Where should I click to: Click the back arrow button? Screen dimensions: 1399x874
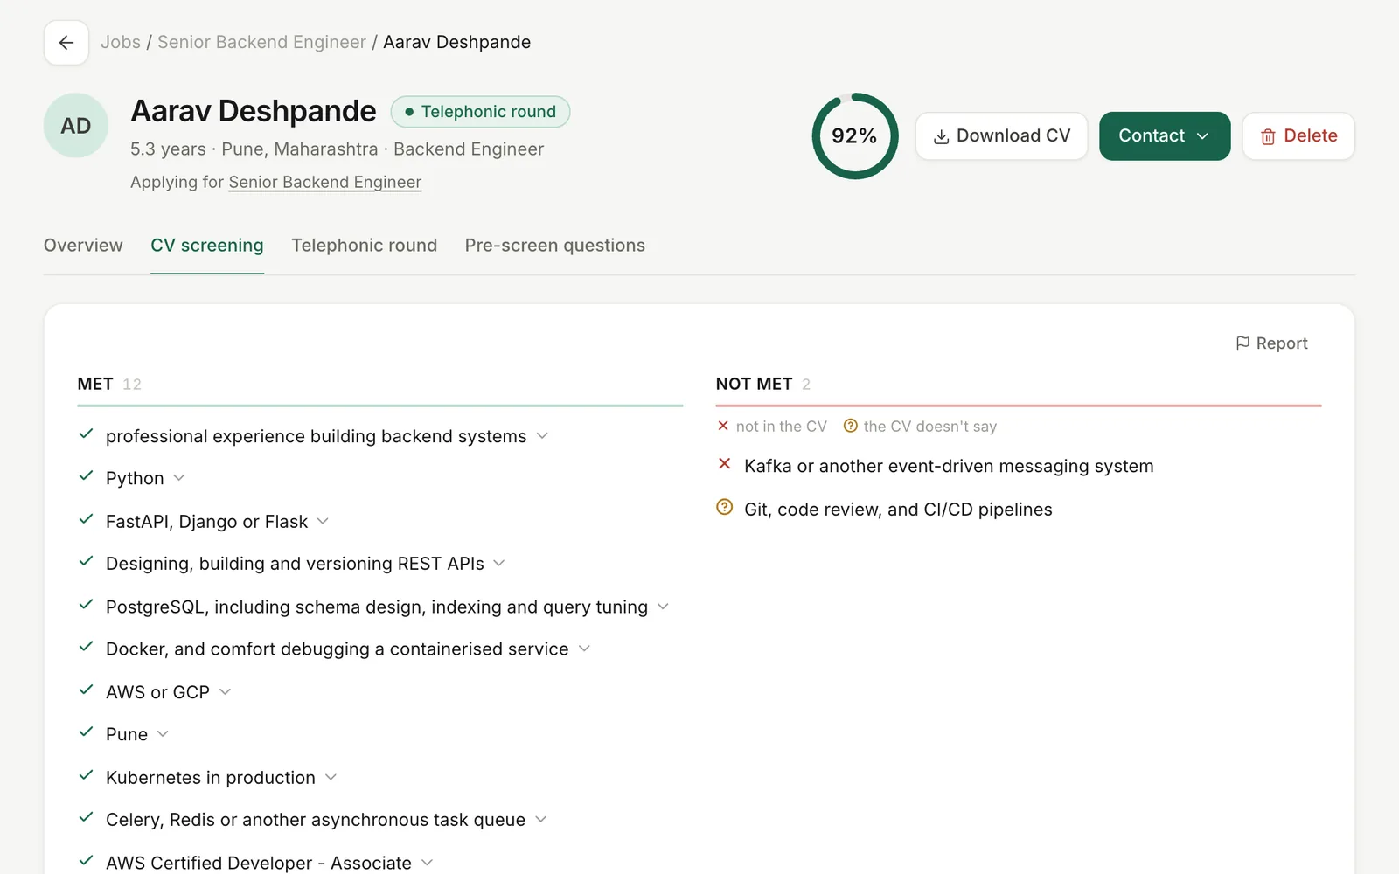tap(66, 43)
